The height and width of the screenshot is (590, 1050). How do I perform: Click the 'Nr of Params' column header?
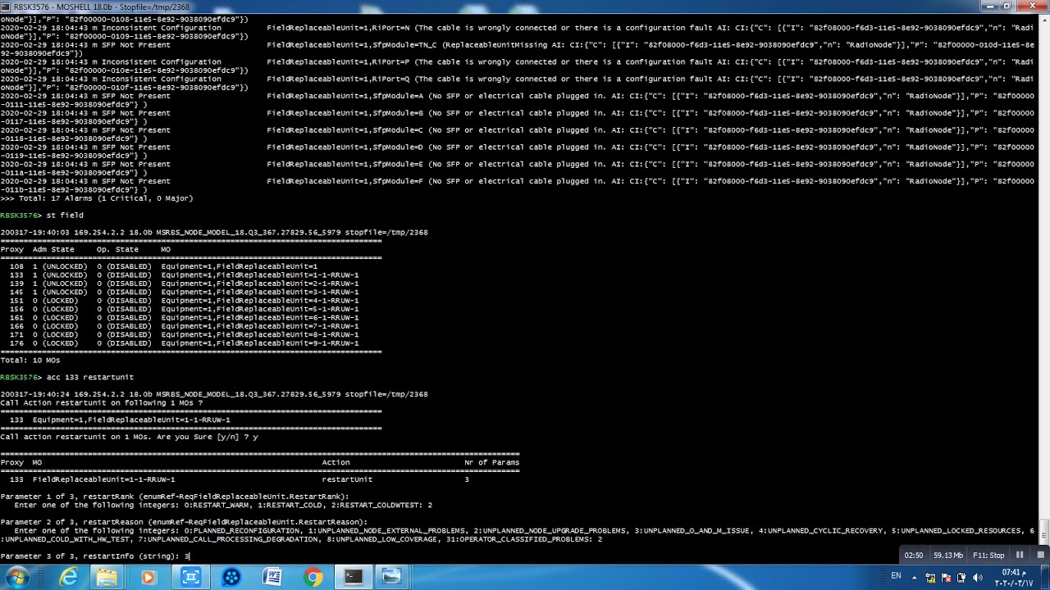click(491, 462)
